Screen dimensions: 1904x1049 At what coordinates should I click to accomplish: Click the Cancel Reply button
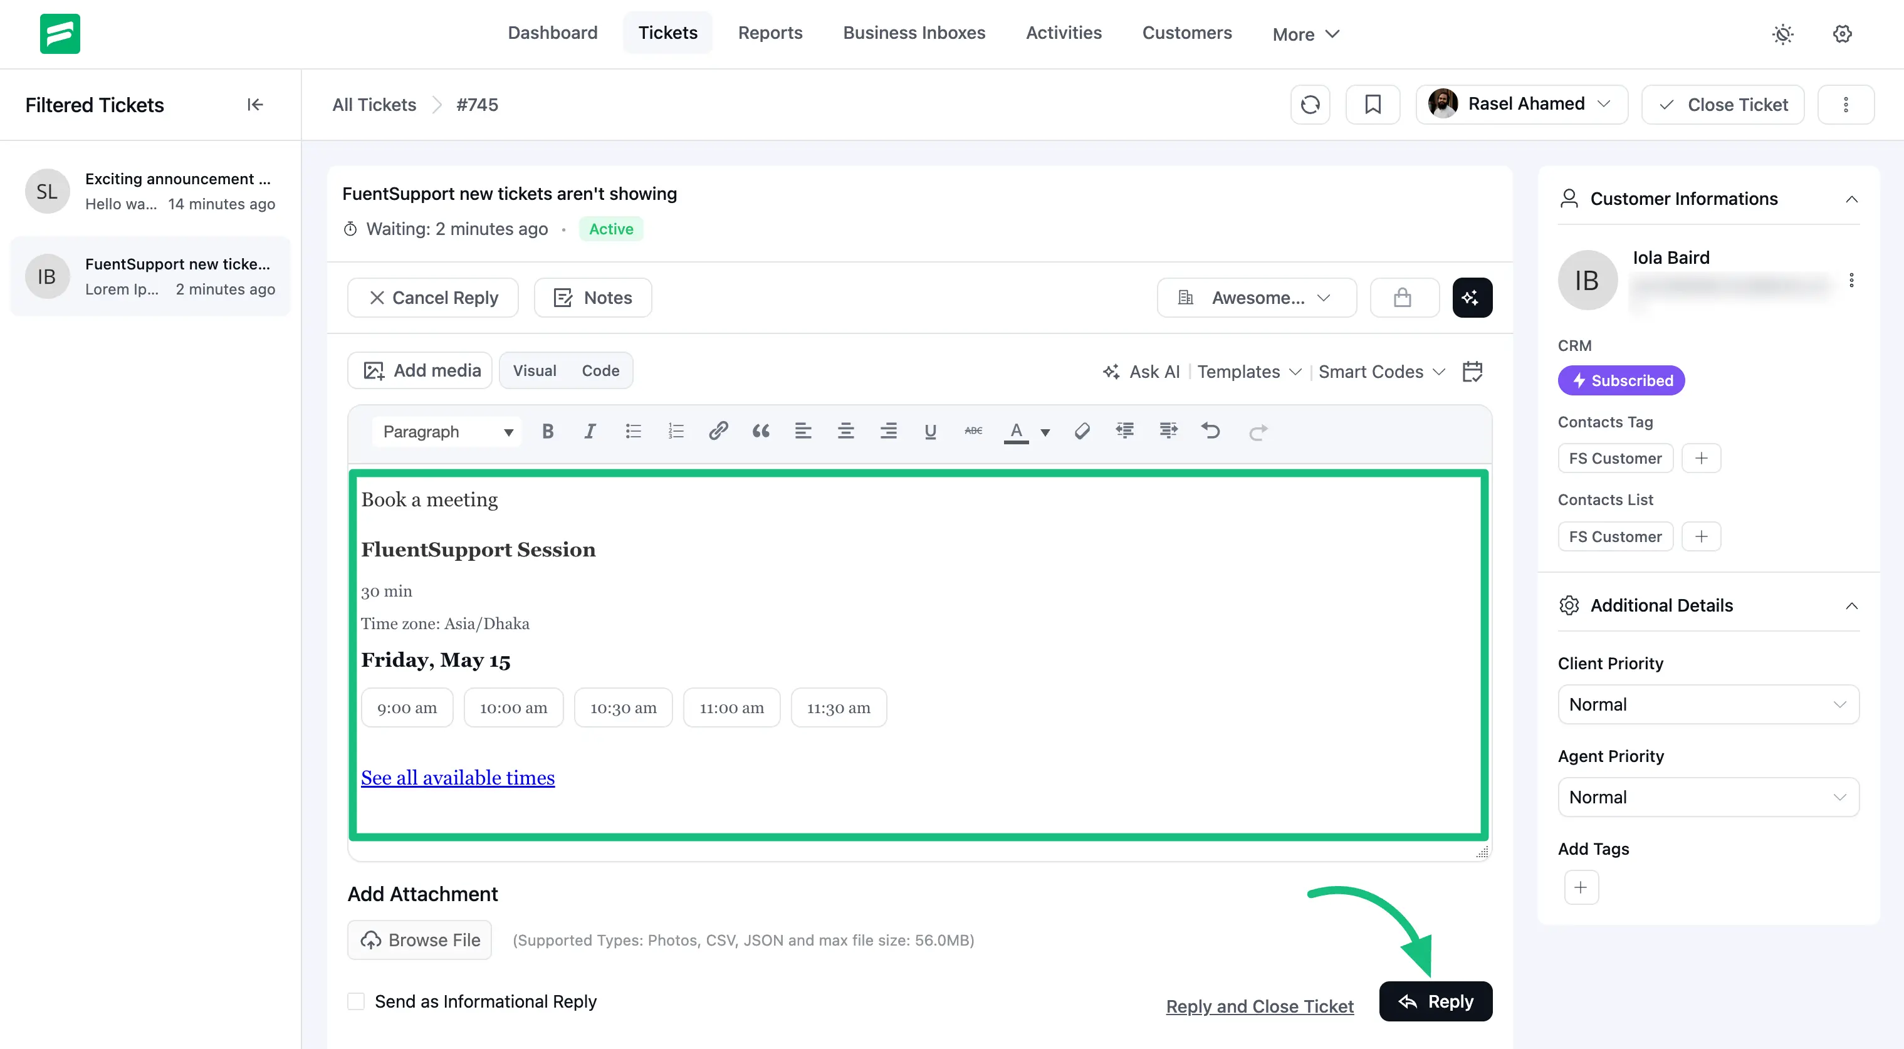coord(433,297)
